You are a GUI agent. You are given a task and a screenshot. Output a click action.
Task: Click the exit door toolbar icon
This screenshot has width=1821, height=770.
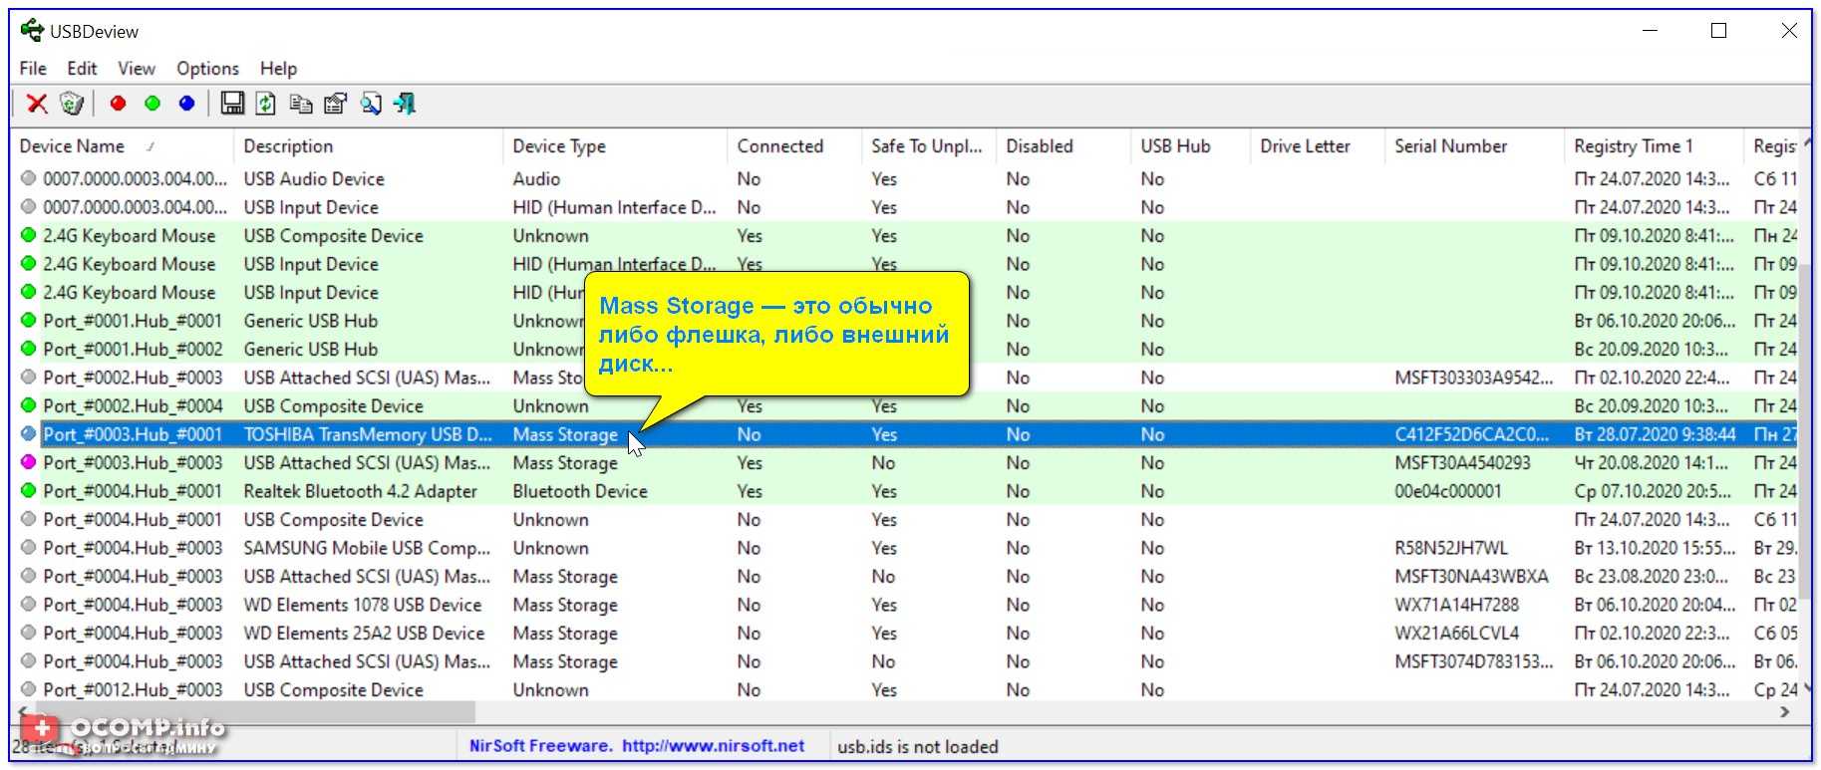[x=405, y=104]
